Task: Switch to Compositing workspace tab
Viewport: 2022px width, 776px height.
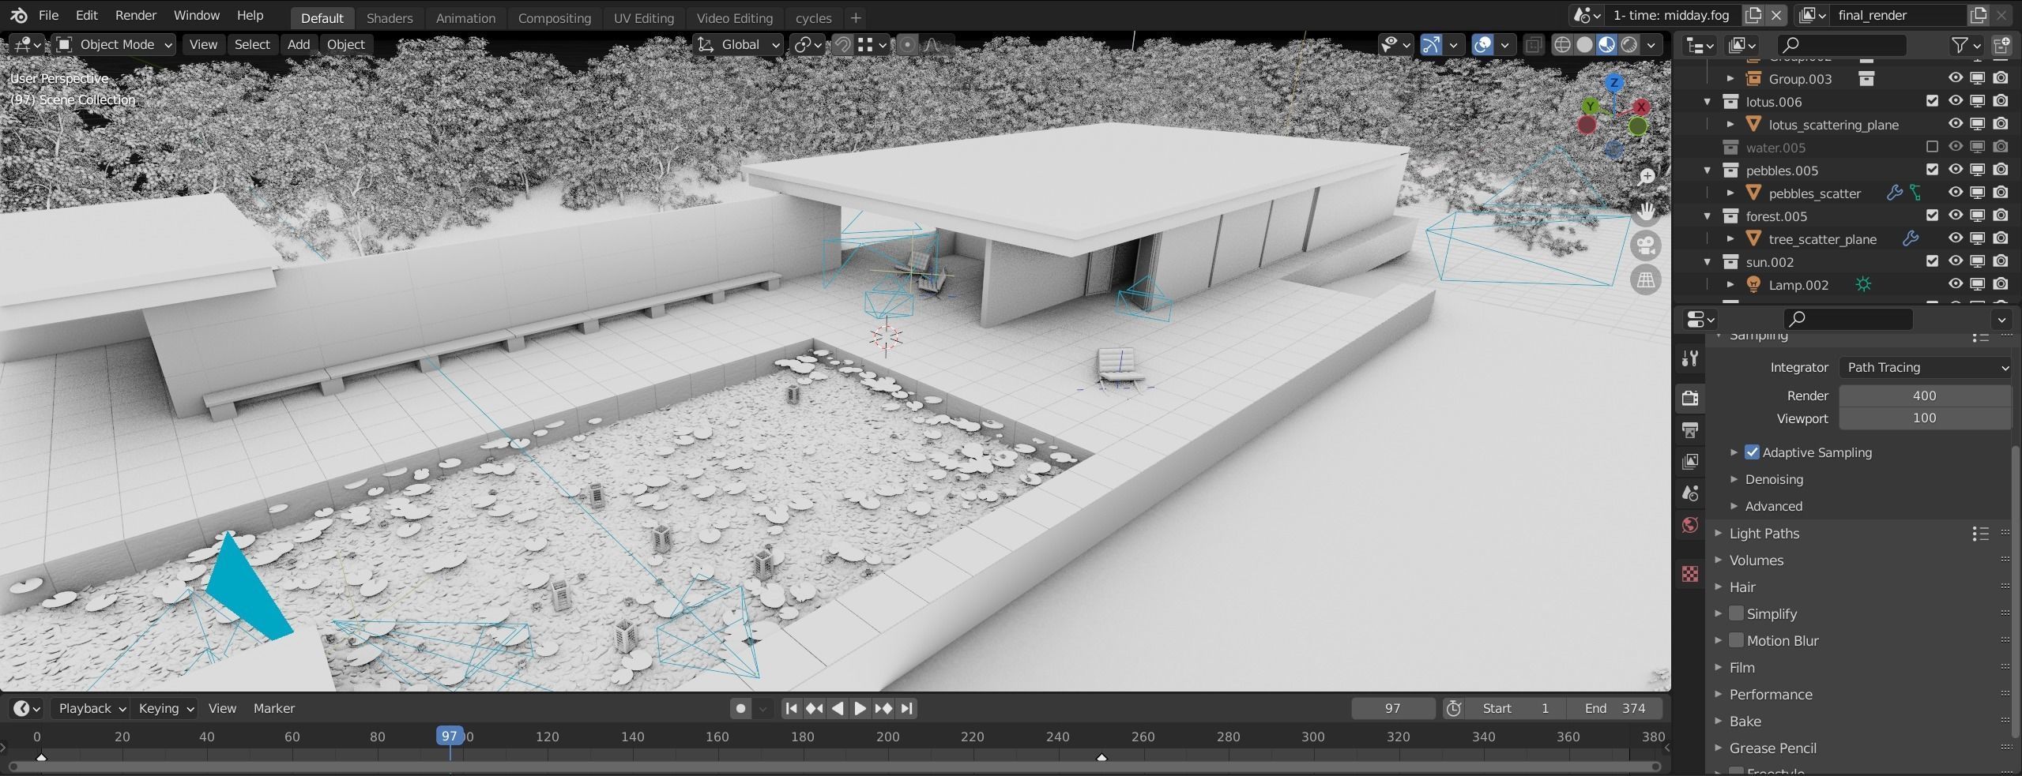Action: point(554,17)
